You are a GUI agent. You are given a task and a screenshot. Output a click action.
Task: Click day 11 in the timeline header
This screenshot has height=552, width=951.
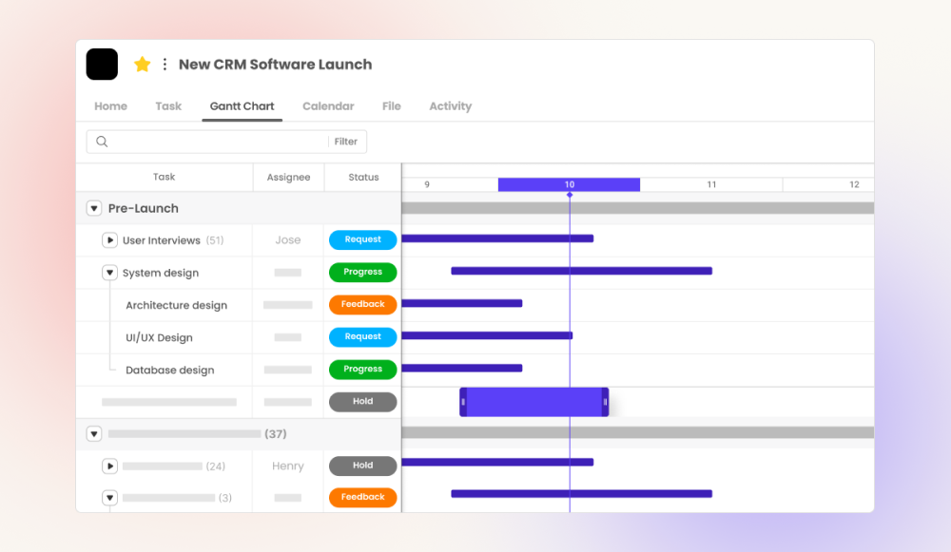tap(711, 184)
